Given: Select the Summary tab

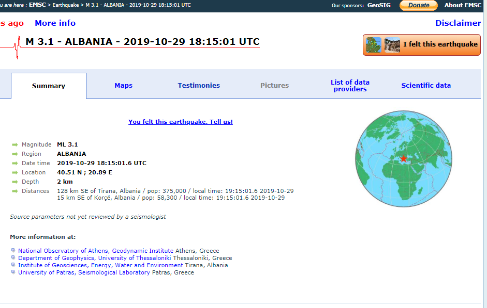Looking at the screenshot, I should pyautogui.click(x=49, y=86).
